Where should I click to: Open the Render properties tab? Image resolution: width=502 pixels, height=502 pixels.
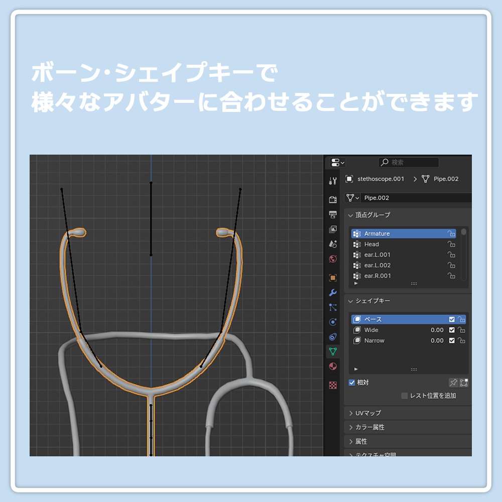tap(333, 199)
